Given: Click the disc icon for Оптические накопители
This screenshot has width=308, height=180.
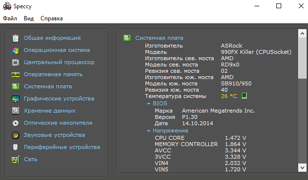Looking at the screenshot, I should (16, 123).
